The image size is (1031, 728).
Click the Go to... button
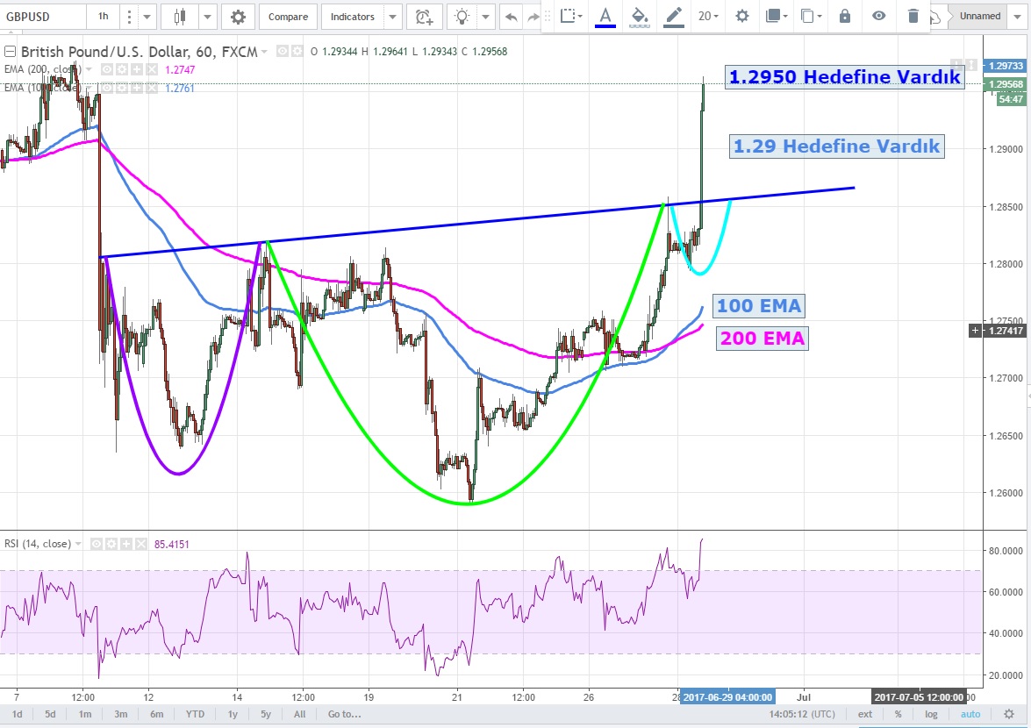(x=344, y=714)
